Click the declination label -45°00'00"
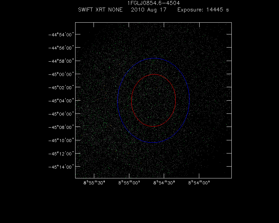The image size is (279, 223). pyautogui.click(x=61, y=74)
